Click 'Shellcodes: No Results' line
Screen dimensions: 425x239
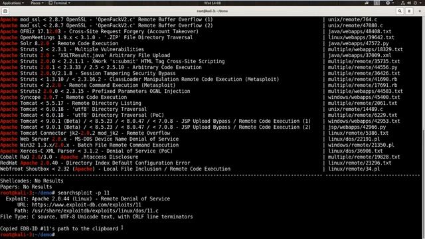tap(32, 181)
